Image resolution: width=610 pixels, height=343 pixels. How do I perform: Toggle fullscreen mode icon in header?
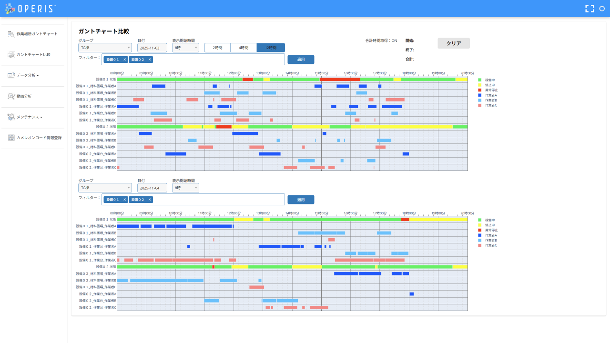pyautogui.click(x=590, y=9)
